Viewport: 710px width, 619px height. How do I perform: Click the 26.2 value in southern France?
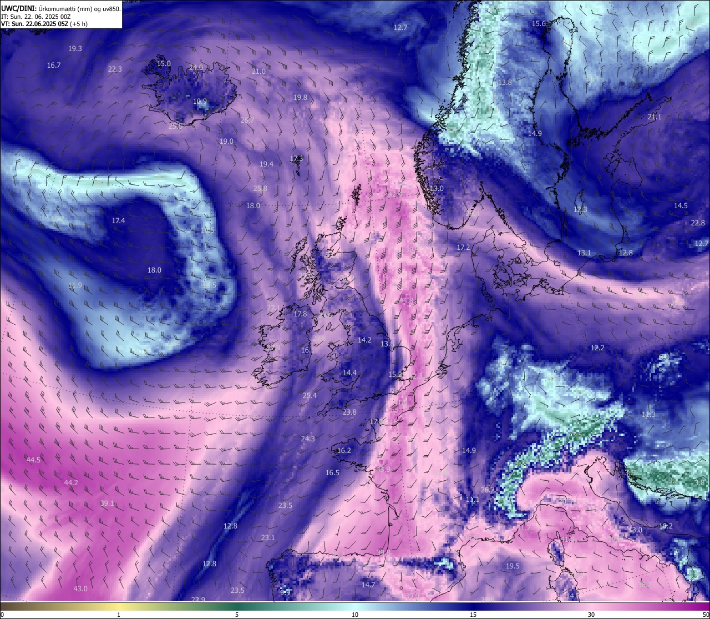click(488, 490)
